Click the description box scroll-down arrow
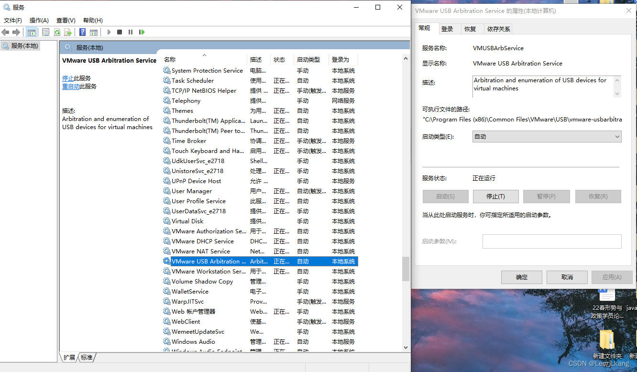 point(617,93)
